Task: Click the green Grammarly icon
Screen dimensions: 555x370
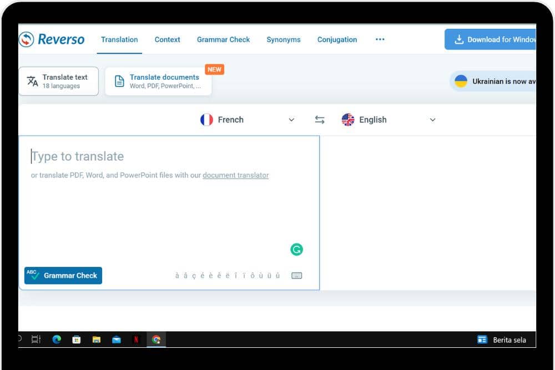Action: click(x=297, y=250)
